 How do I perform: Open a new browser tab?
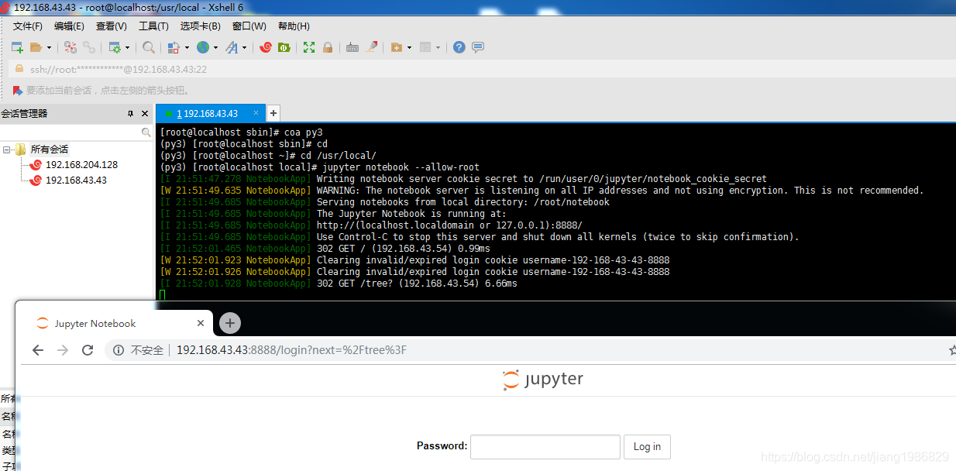click(229, 323)
